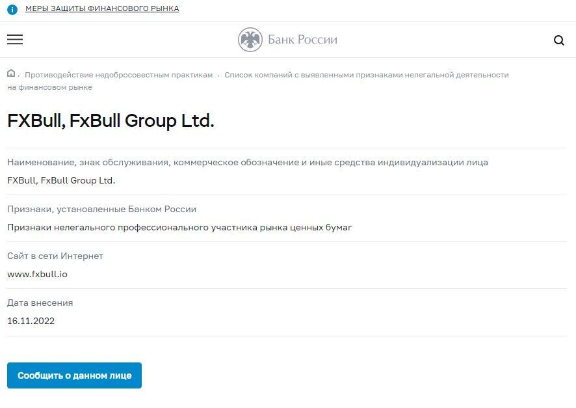Click the chevron between the two breadcrumb links
This screenshot has height=408, width=576.
218,75
